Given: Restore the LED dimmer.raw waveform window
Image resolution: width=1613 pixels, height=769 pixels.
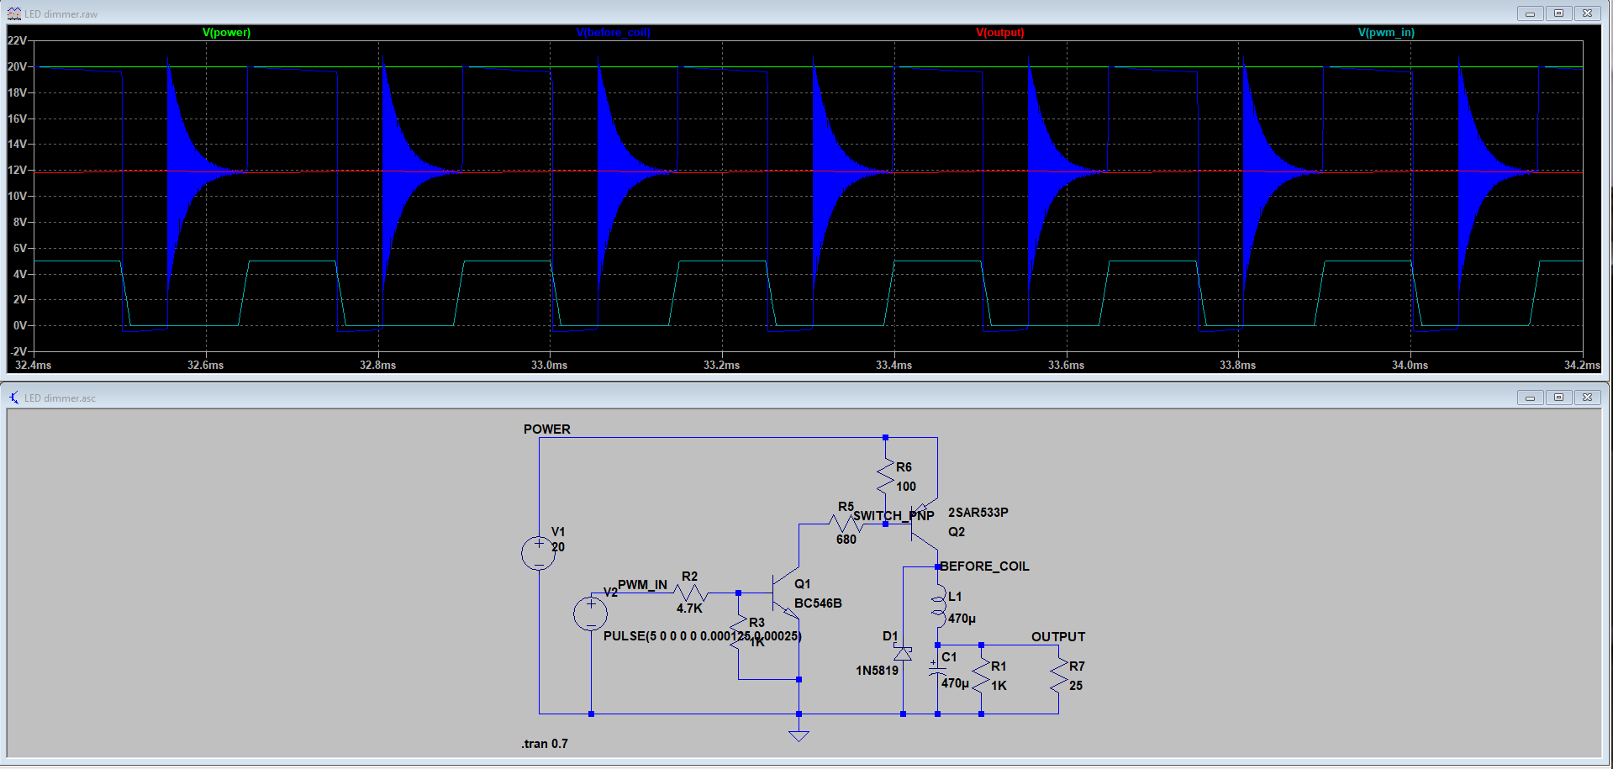Looking at the screenshot, I should point(1558,13).
